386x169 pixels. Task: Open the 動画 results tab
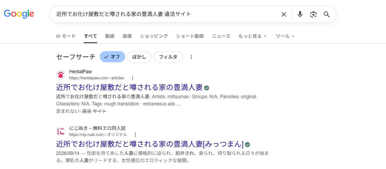[110, 36]
